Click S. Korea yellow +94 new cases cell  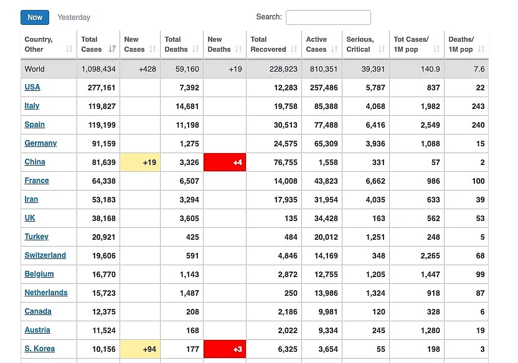(x=140, y=349)
